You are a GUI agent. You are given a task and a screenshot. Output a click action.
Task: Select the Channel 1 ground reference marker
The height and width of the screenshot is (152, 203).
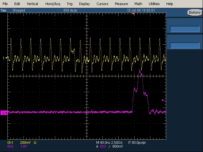(x=5, y=58)
